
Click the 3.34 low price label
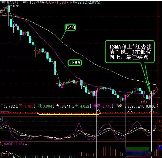[139, 102]
